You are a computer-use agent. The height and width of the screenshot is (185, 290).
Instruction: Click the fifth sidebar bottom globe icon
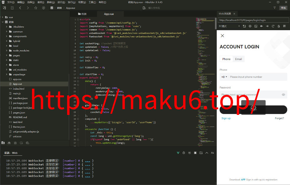[28, 143]
